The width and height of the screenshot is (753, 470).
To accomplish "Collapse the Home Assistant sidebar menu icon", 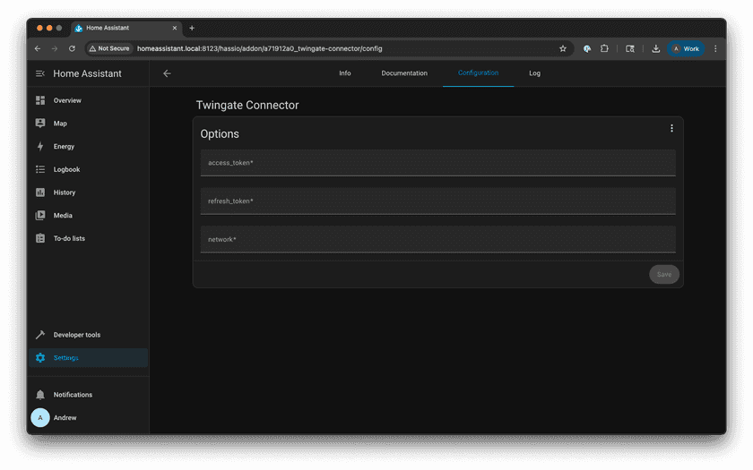I will tap(40, 73).
